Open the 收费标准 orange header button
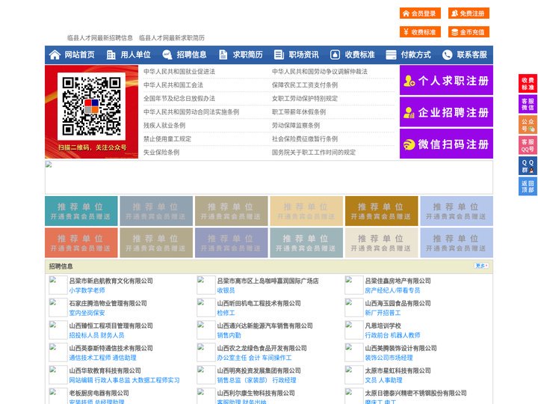Screen dimensions: 538x404 tap(420, 32)
